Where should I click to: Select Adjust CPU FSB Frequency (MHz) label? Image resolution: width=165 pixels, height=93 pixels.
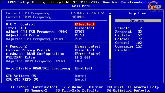click(x=37, y=32)
